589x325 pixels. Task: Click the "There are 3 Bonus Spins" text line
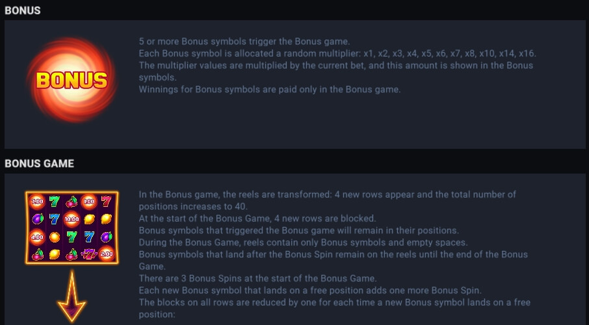pos(257,278)
